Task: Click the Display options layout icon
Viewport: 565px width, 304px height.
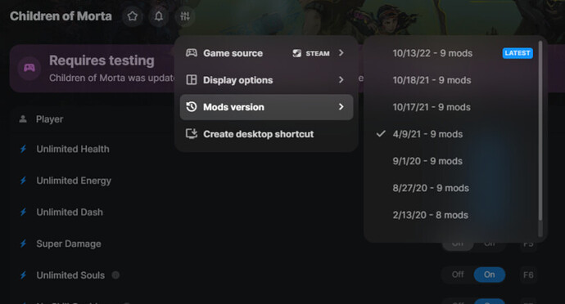Action: click(x=192, y=80)
